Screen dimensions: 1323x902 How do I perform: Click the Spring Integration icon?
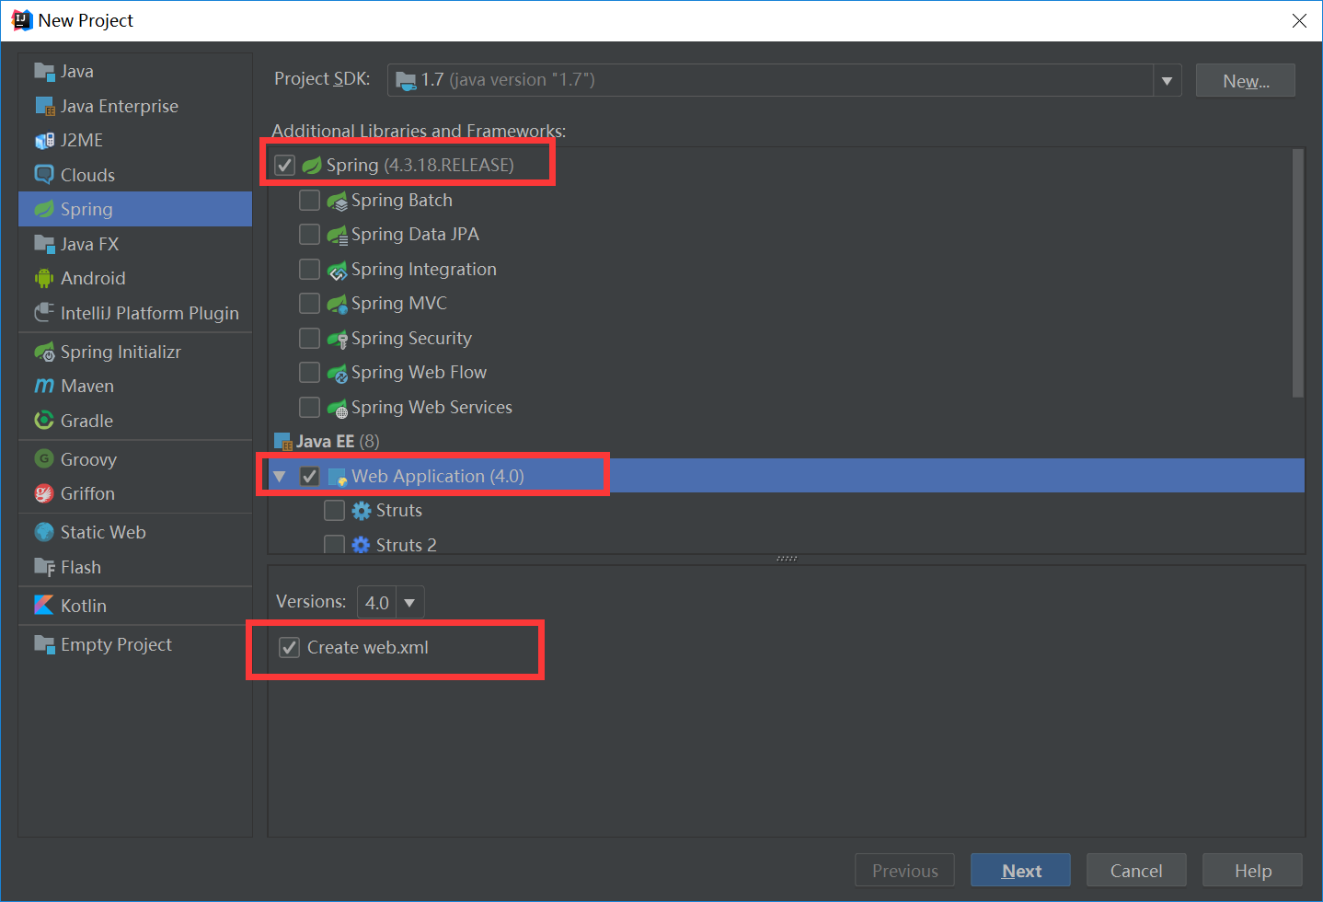point(338,270)
